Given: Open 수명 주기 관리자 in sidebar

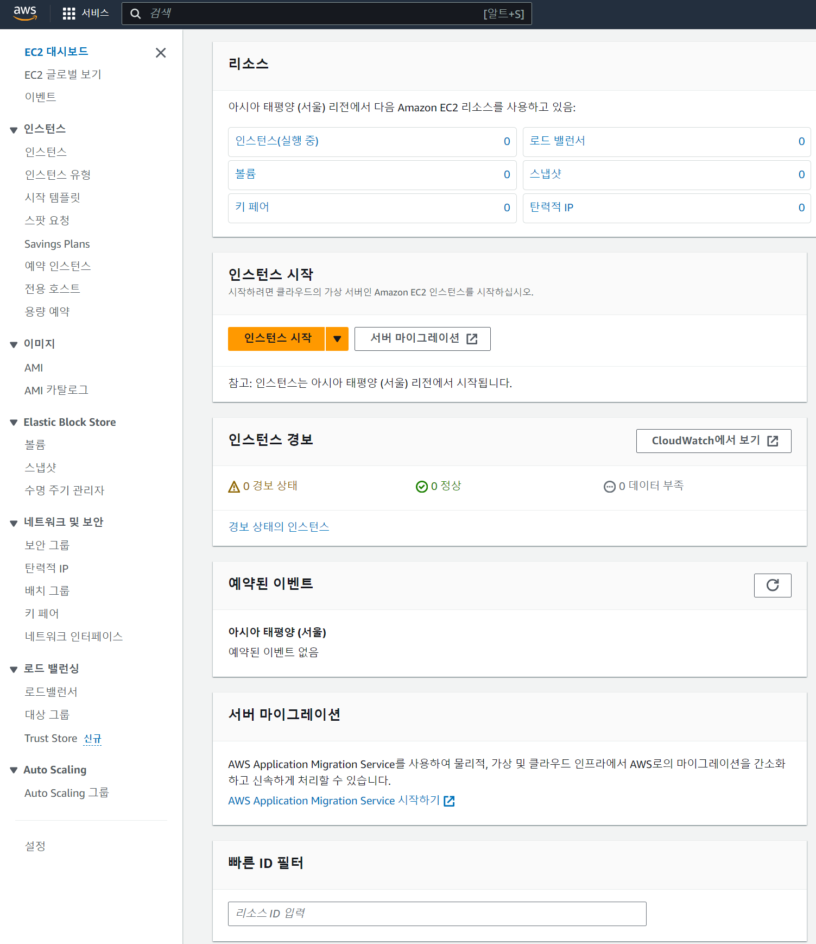Looking at the screenshot, I should click(65, 490).
